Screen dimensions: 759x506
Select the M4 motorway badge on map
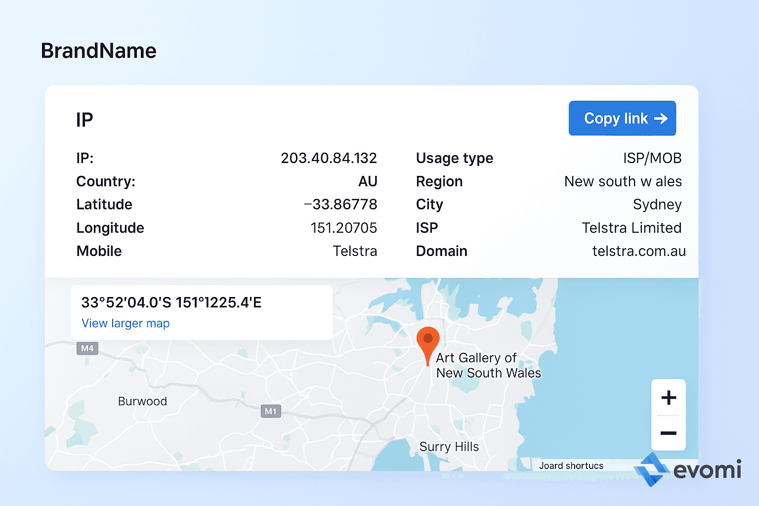tap(87, 348)
